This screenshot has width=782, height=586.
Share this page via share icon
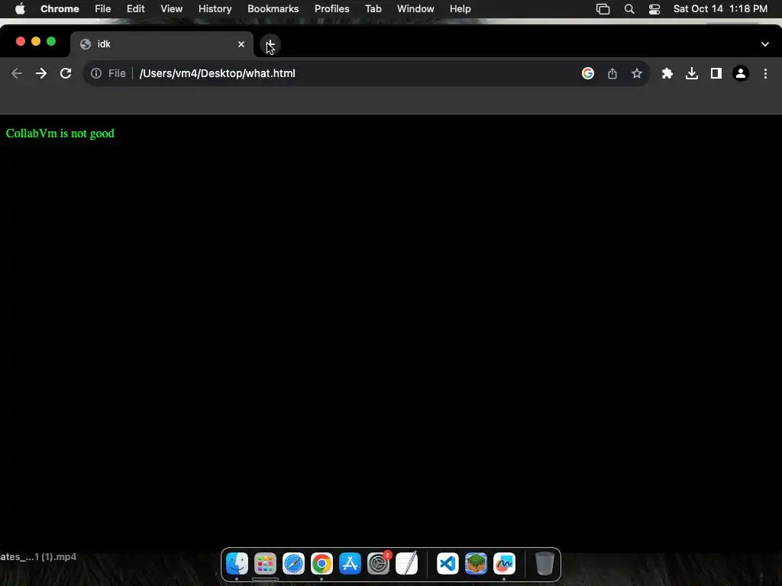click(612, 73)
